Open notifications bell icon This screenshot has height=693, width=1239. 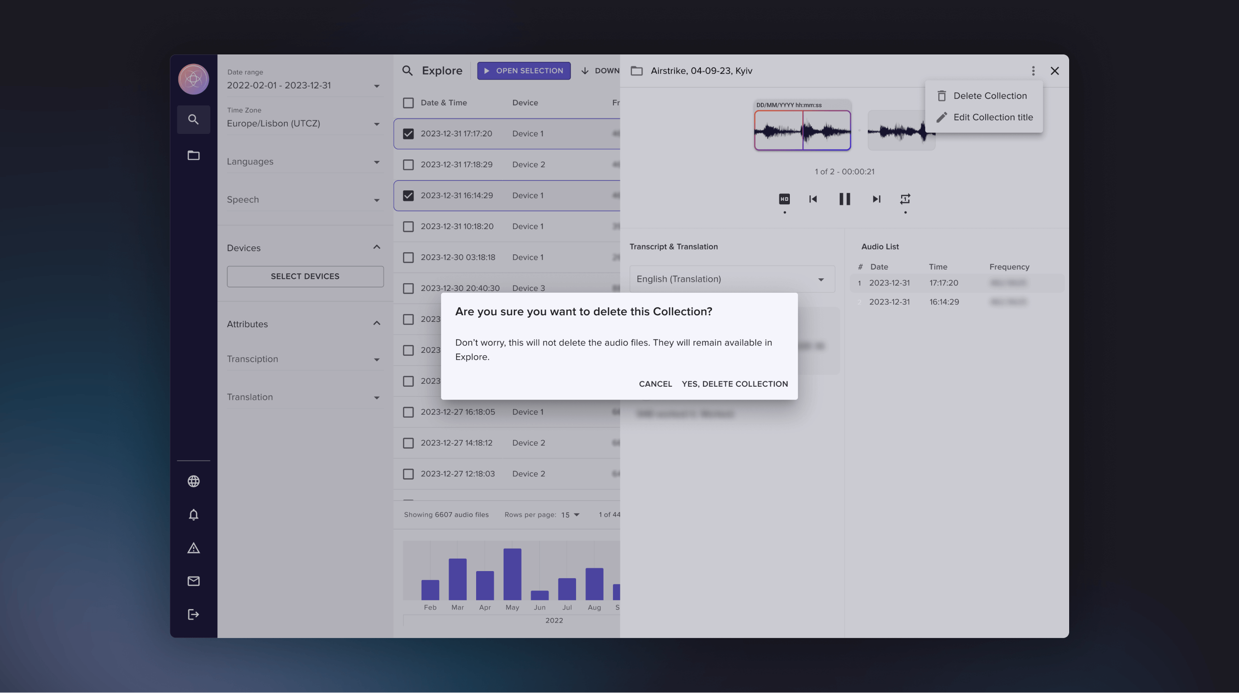point(193,515)
